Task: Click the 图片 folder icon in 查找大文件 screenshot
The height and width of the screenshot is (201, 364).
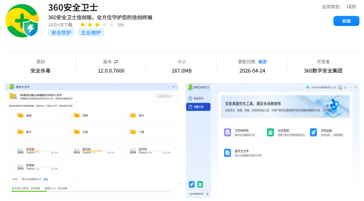Action: point(20,132)
